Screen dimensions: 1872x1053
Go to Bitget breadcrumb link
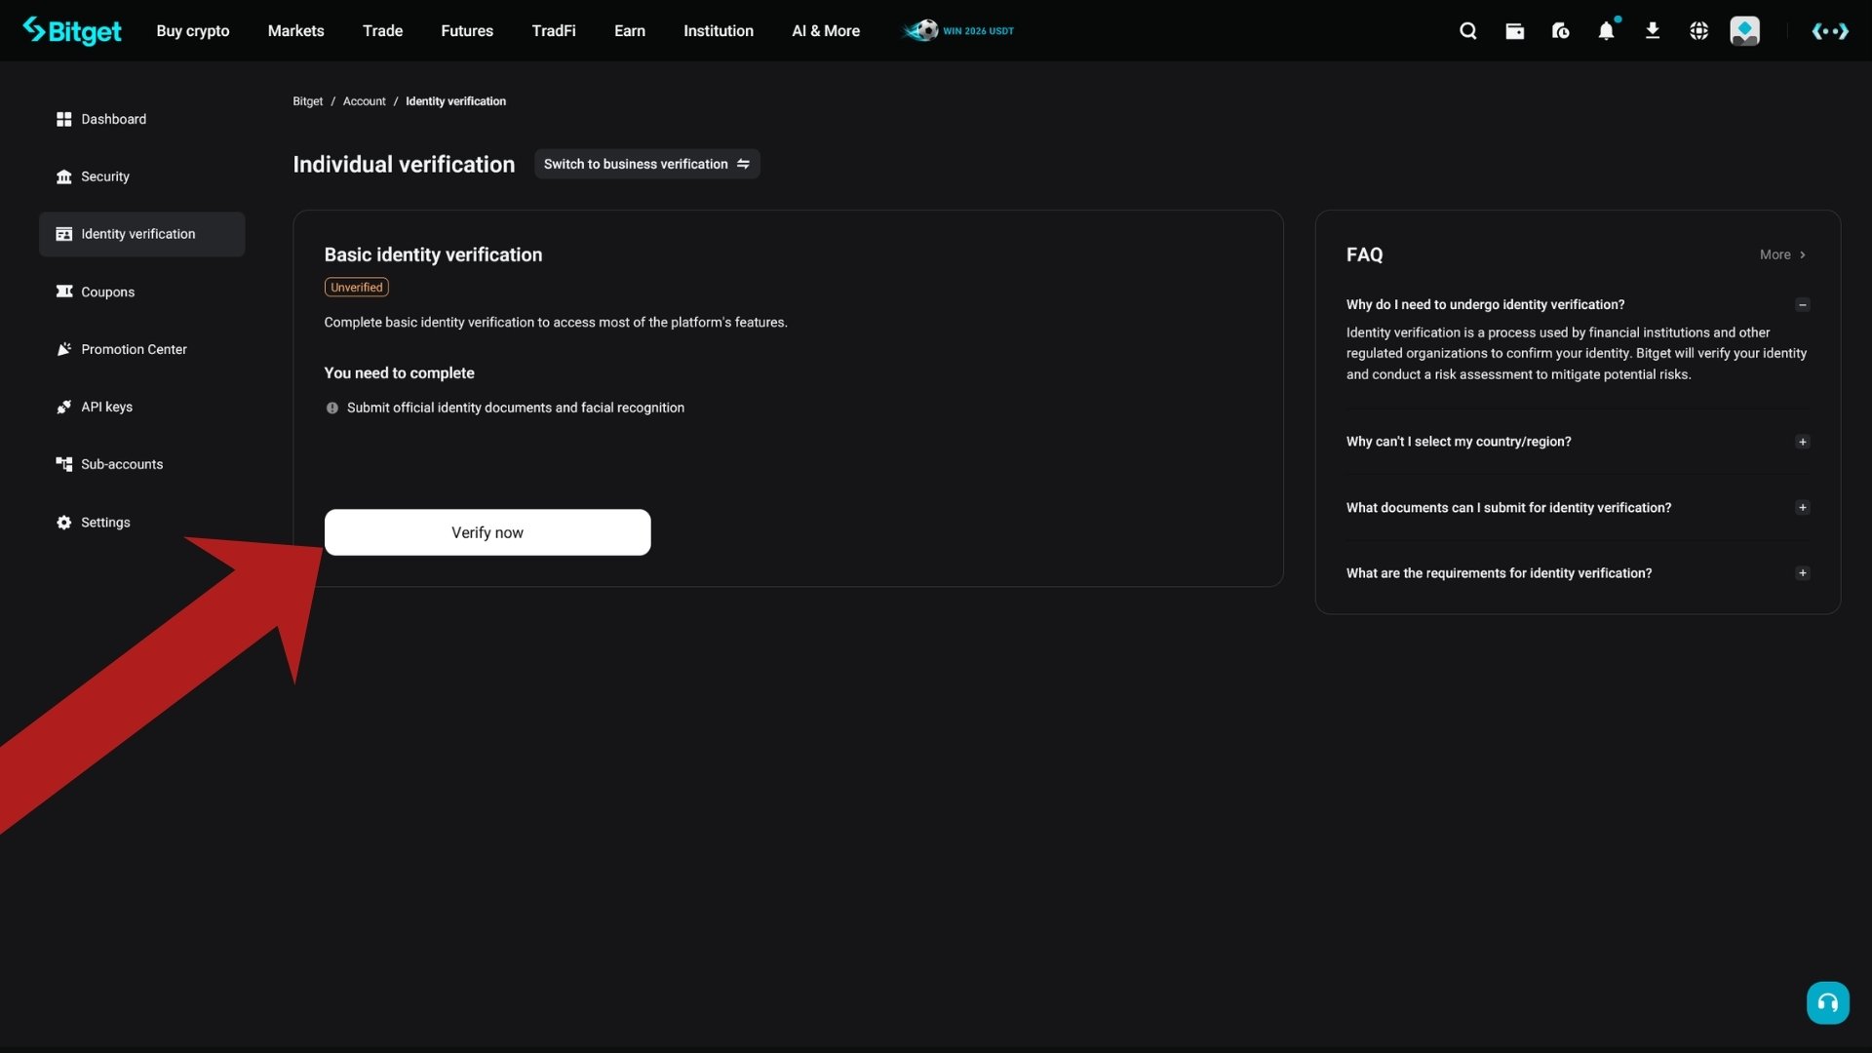308,101
